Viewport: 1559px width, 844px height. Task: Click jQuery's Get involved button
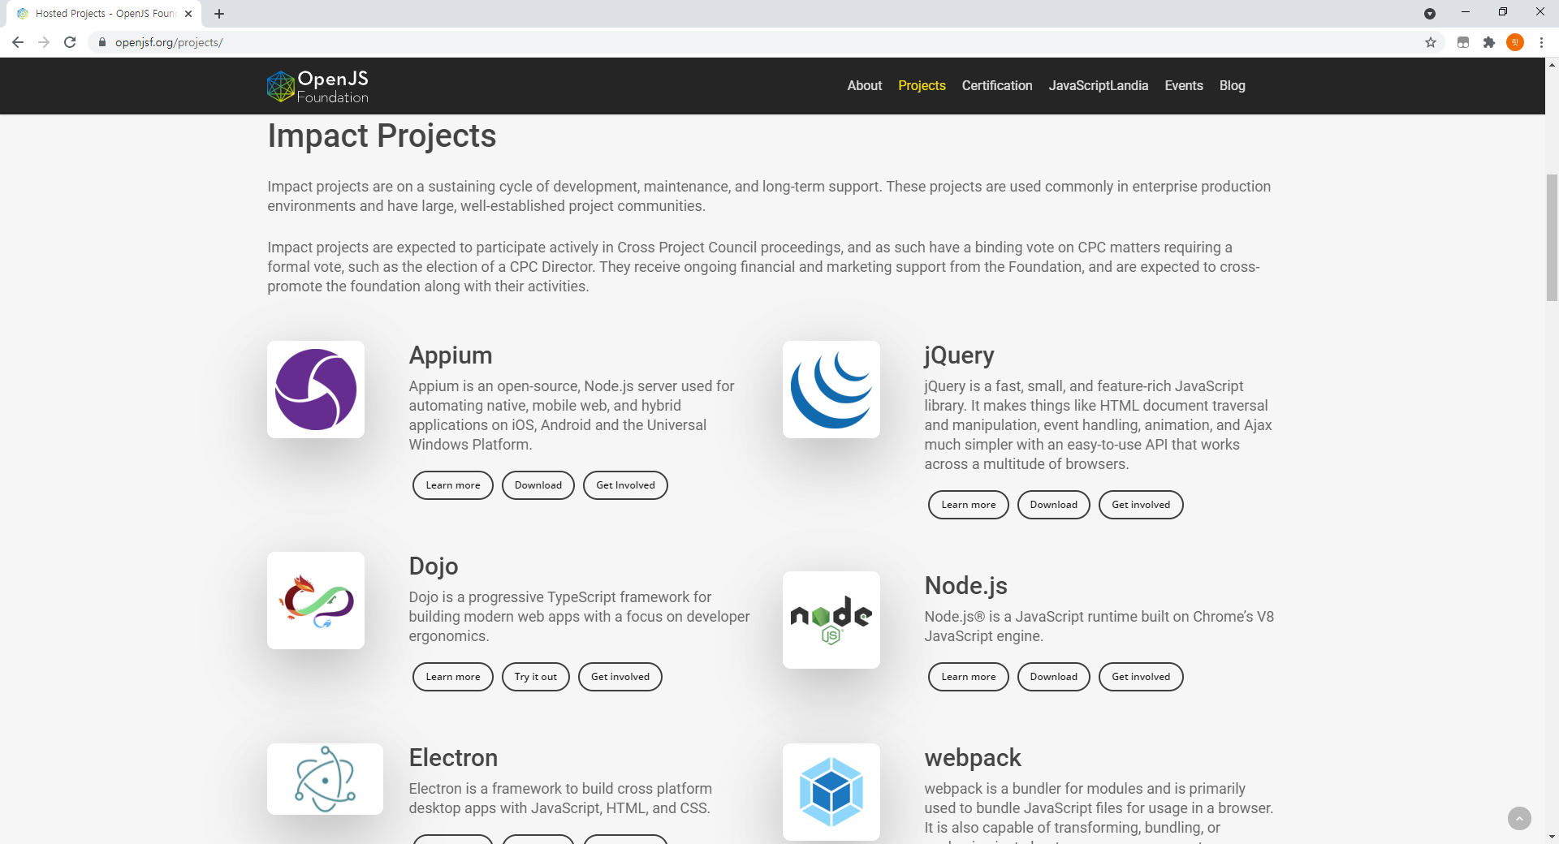(x=1141, y=505)
